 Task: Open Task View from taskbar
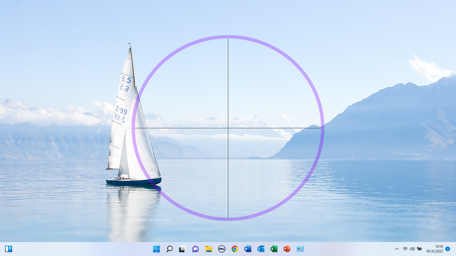tap(182, 249)
